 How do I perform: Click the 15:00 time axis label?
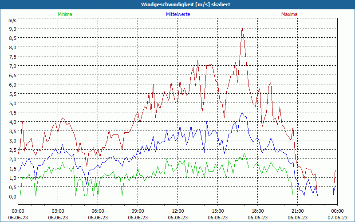(217, 211)
